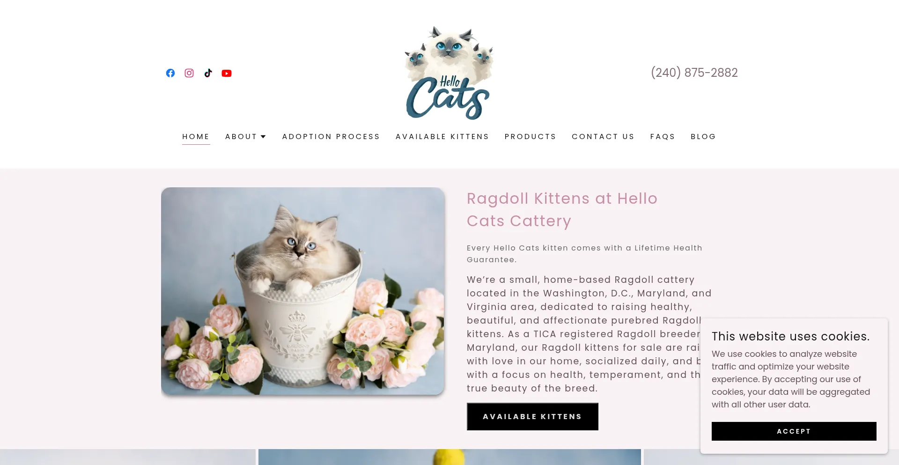Click the black Available Kittens button
The image size is (899, 465).
(532, 416)
